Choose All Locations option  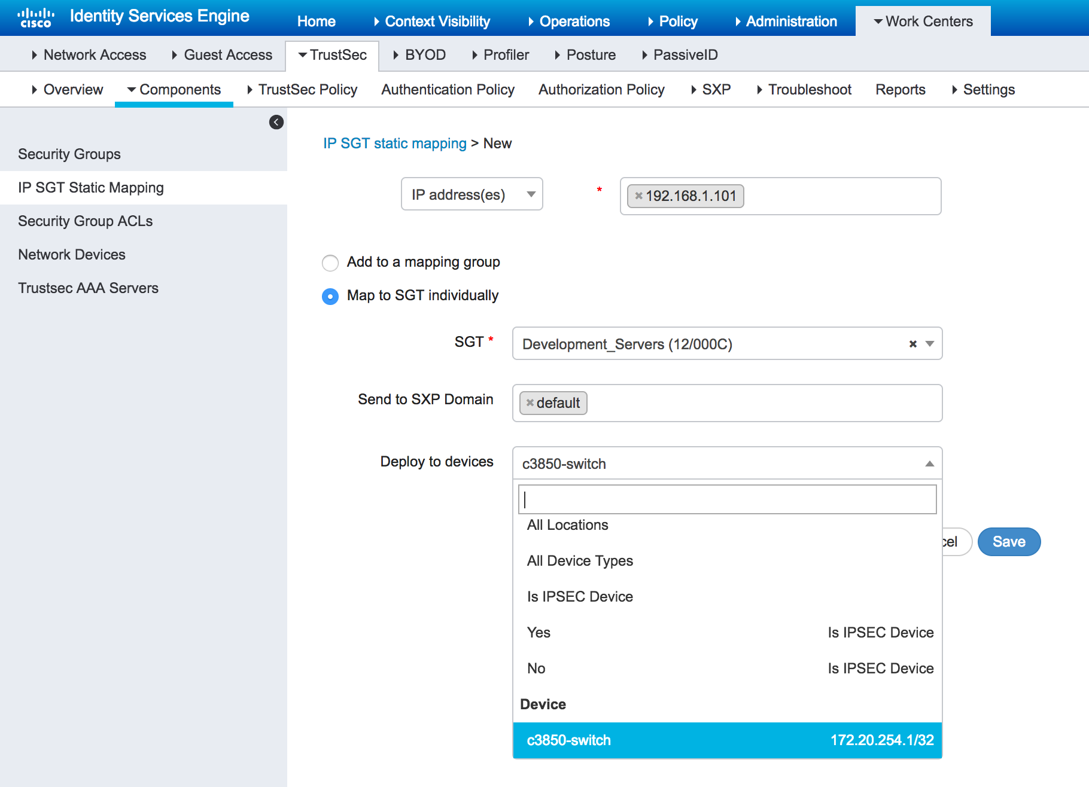(727, 525)
